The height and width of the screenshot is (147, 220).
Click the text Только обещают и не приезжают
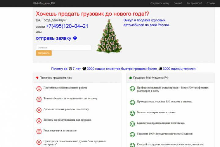[70, 98]
